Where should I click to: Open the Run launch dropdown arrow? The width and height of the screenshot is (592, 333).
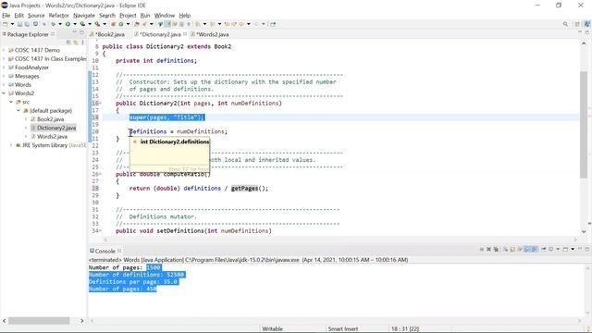(75, 24)
